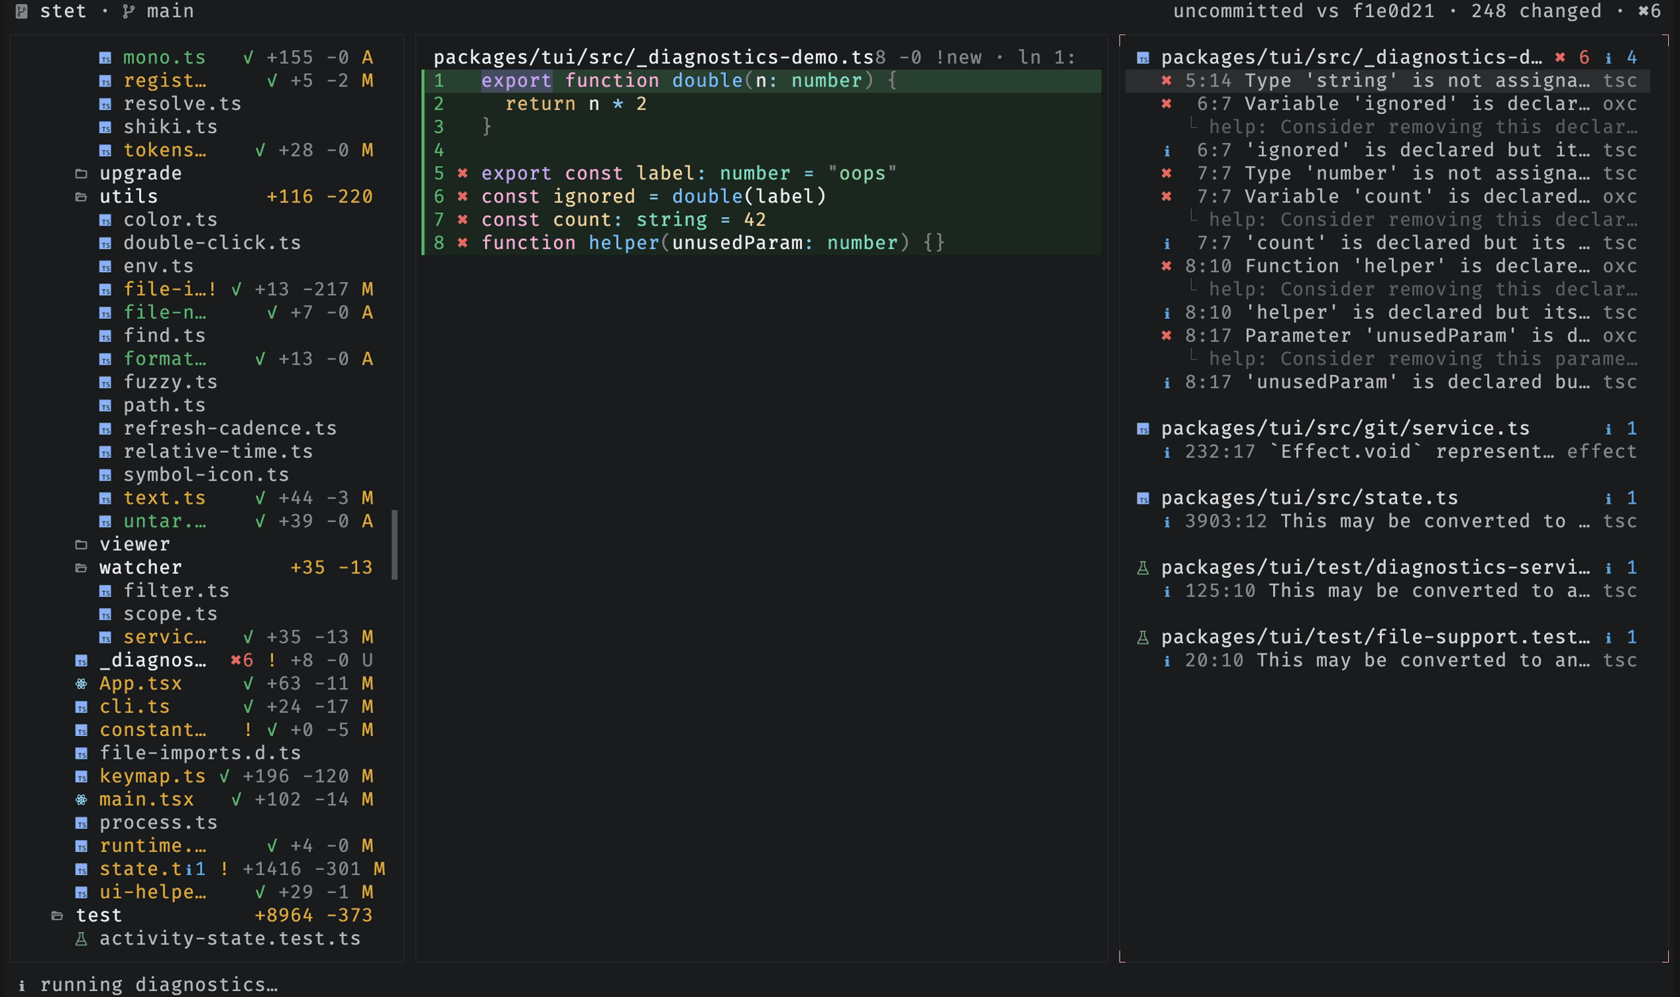Toggle reviewed checkmark on main.tsx
Viewport: 1680px width, 997px height.
pos(236,800)
